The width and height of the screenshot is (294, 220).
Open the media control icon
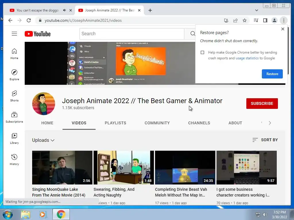pyautogui.click(x=256, y=20)
